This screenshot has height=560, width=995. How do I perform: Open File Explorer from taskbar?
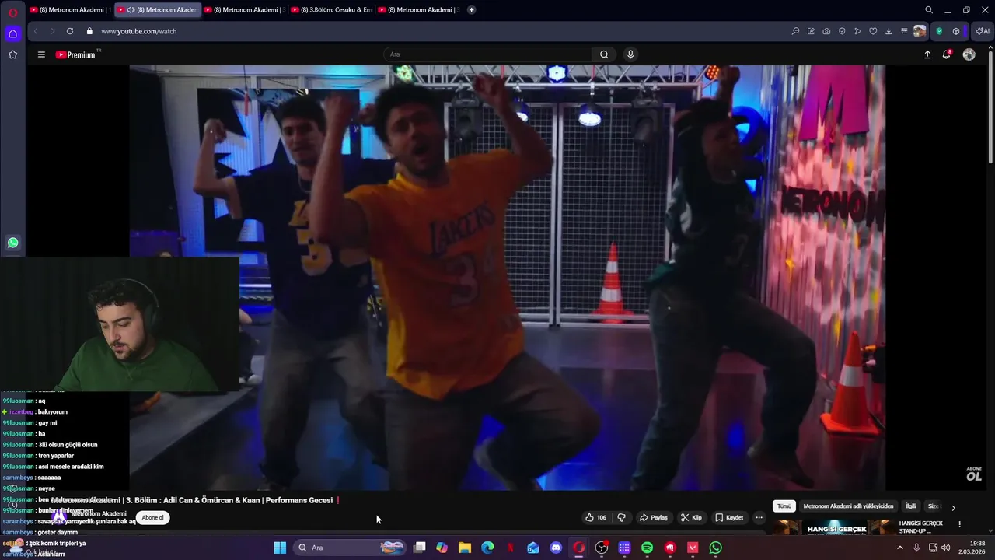[465, 548]
